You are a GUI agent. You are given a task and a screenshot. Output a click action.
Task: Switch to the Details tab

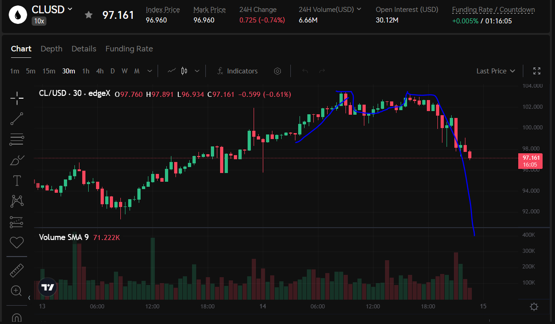[84, 49]
